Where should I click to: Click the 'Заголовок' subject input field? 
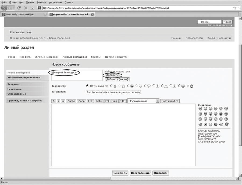[x=113, y=92]
